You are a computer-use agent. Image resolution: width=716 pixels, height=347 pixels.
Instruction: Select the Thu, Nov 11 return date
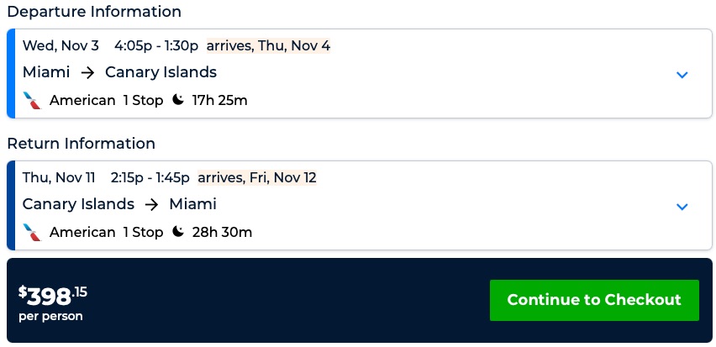(x=61, y=177)
